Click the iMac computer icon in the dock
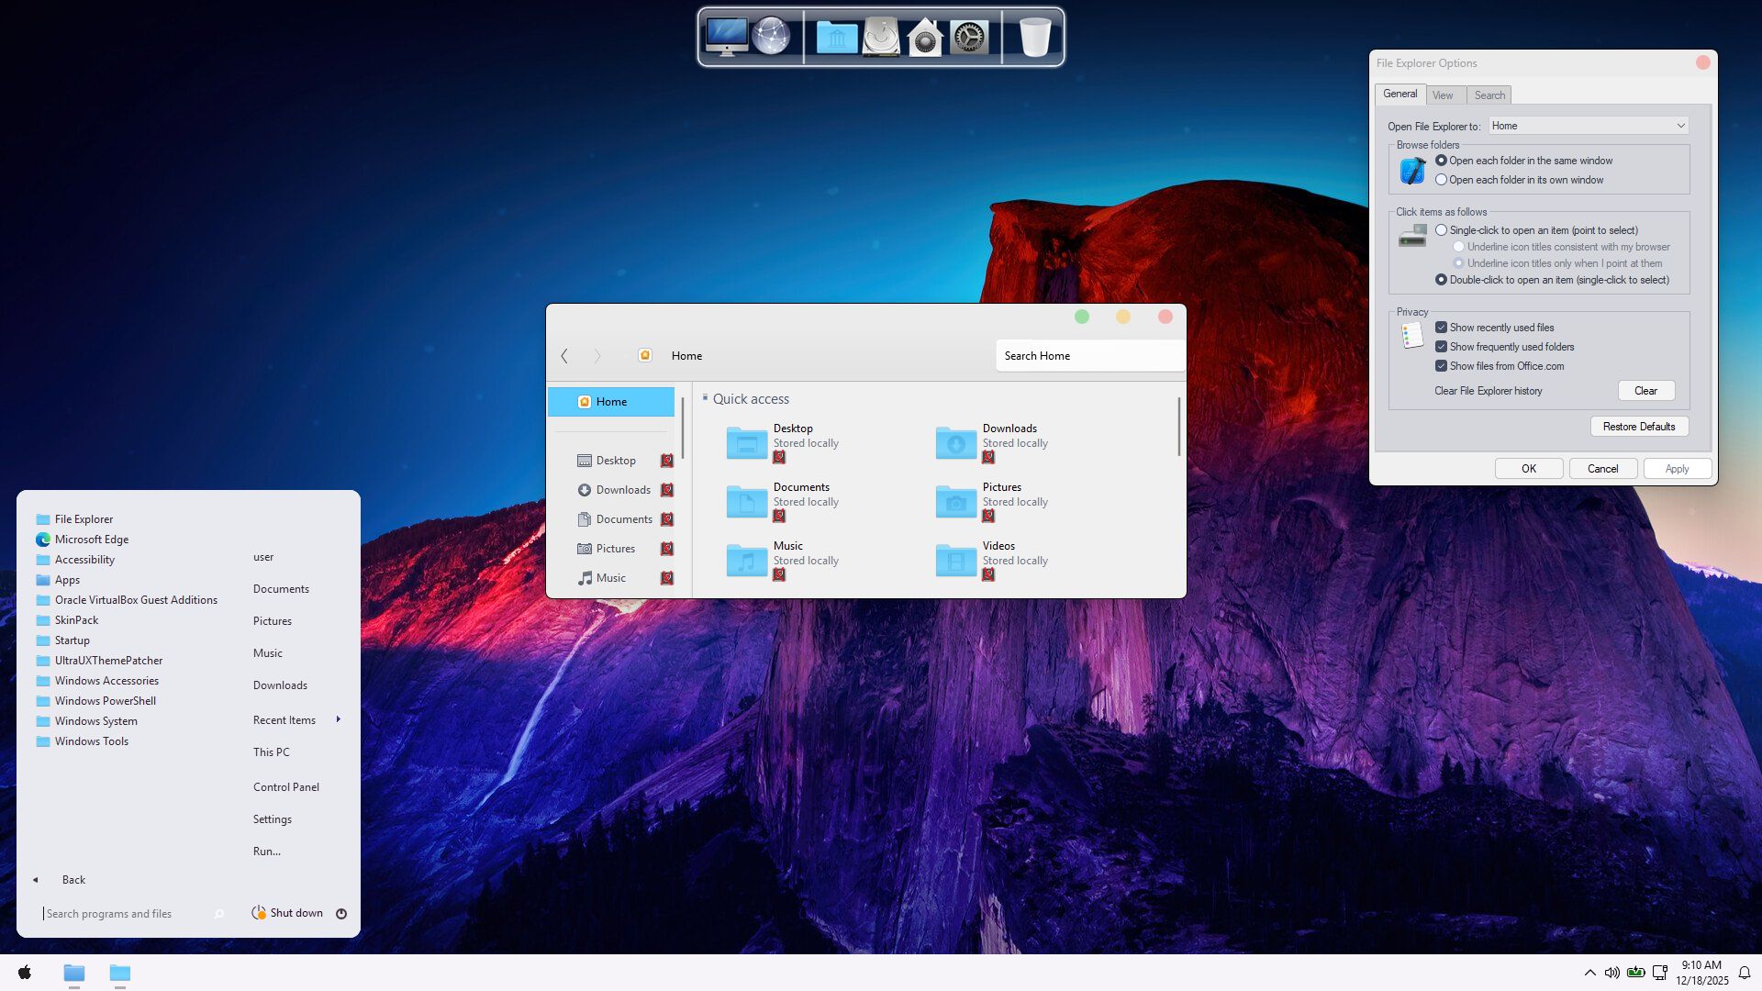The height and width of the screenshot is (991, 1762). click(726, 37)
